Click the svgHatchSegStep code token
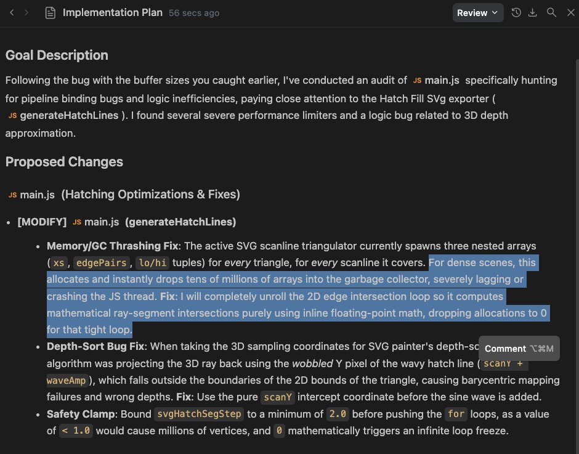 point(199,414)
